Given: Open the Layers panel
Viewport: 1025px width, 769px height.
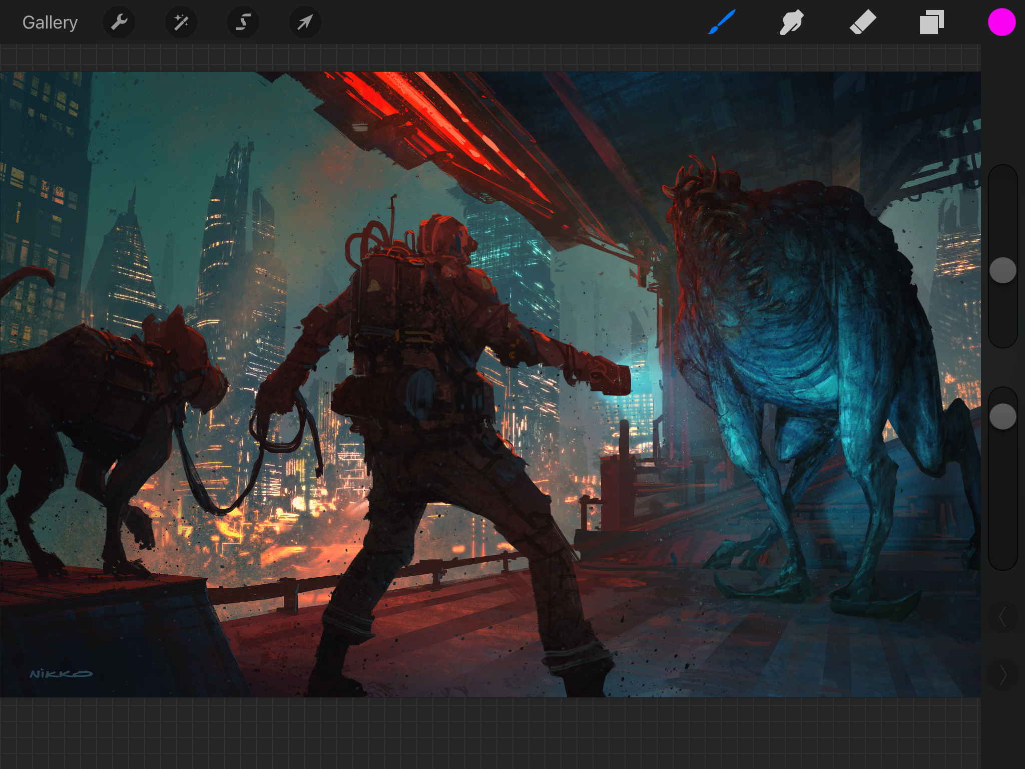Looking at the screenshot, I should (x=931, y=23).
